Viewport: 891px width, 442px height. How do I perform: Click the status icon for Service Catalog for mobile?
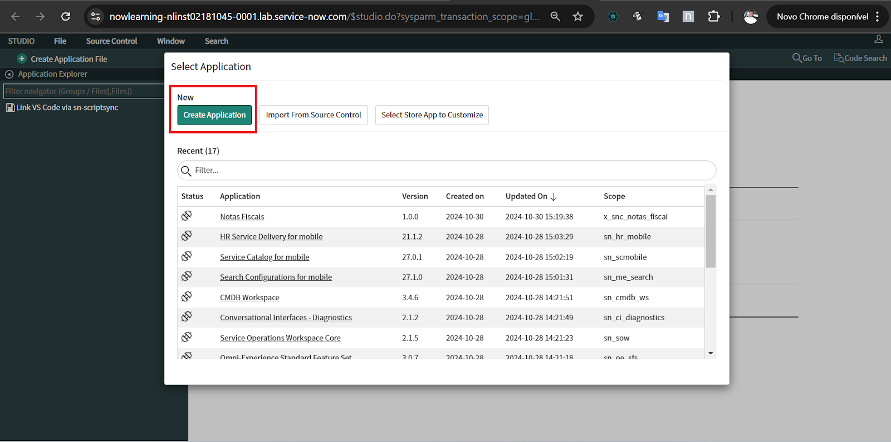[187, 256]
